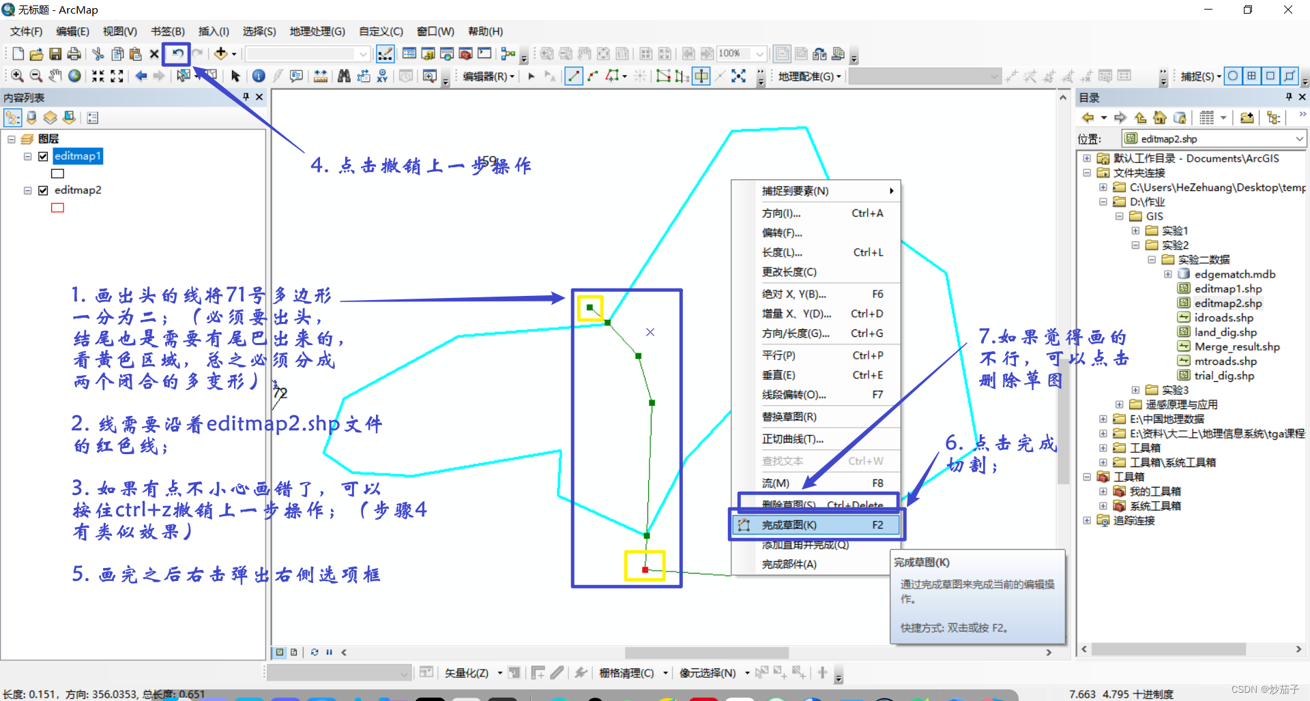
Task: Click the Add Data plus icon
Action: coord(220,54)
